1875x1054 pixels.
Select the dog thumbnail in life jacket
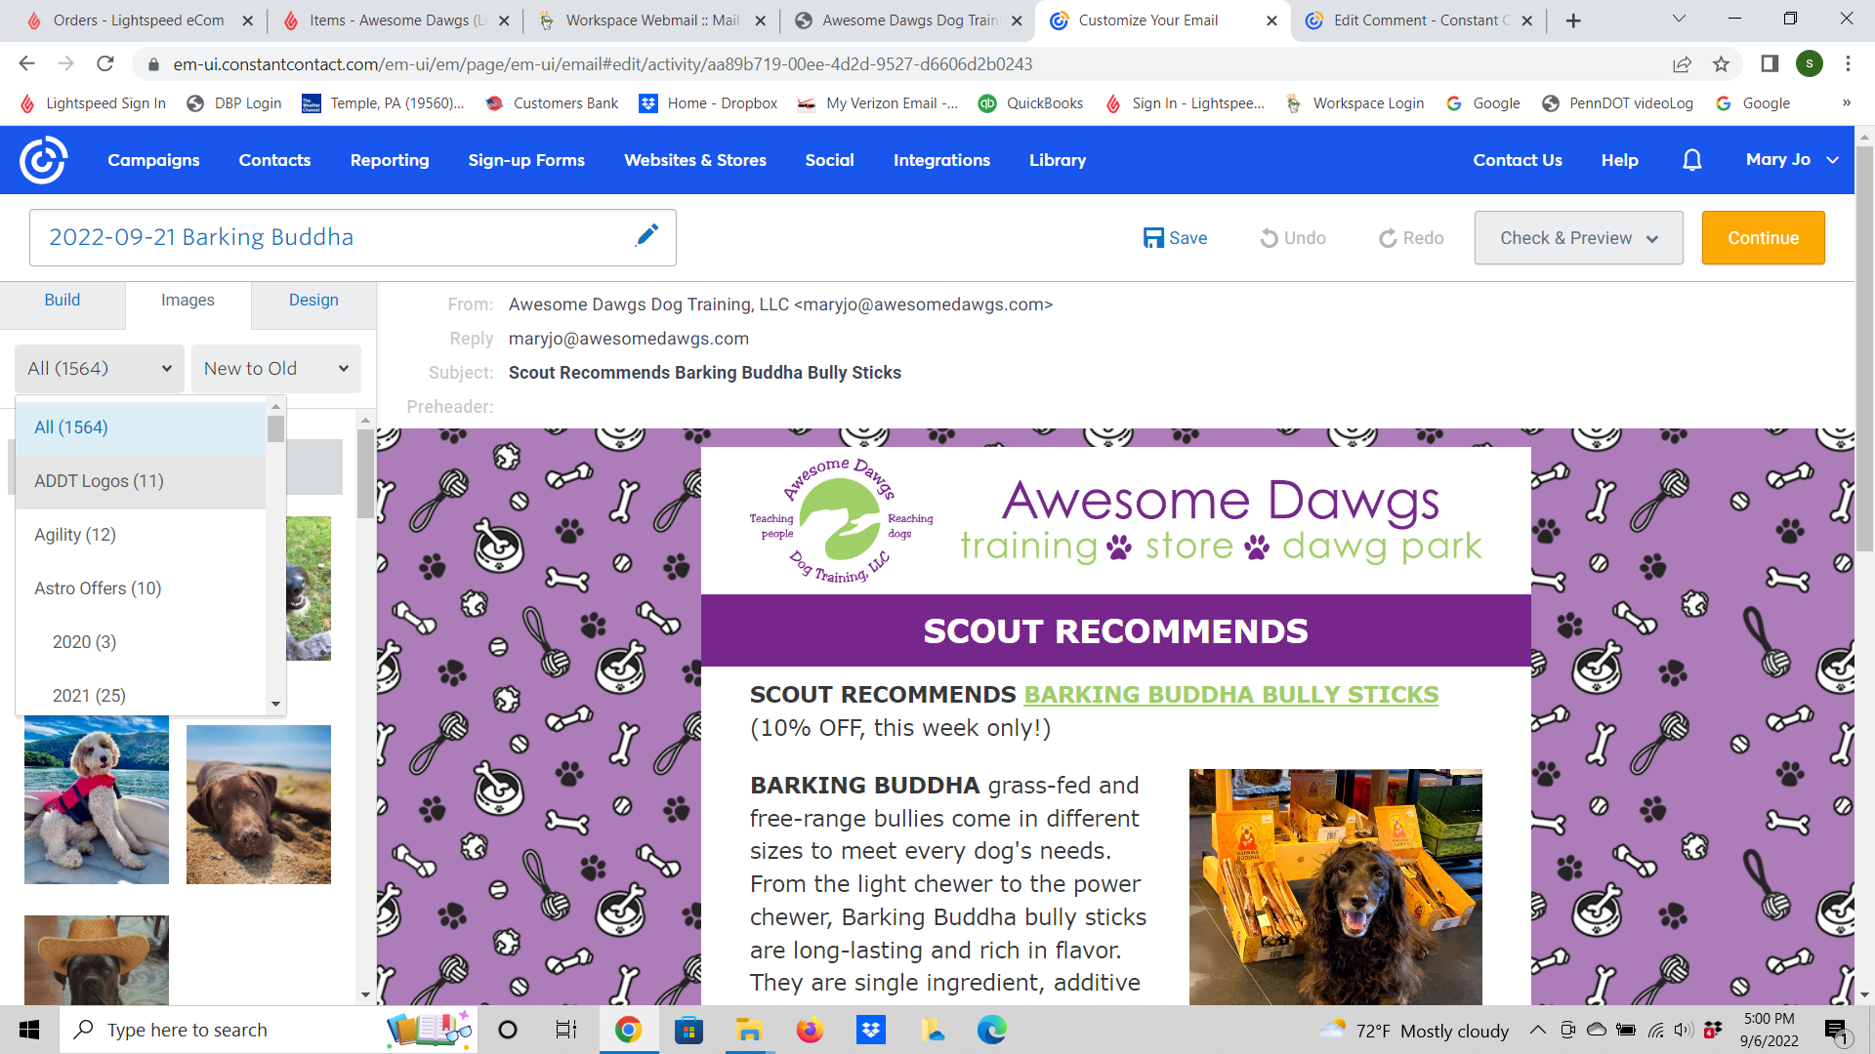[x=97, y=802]
